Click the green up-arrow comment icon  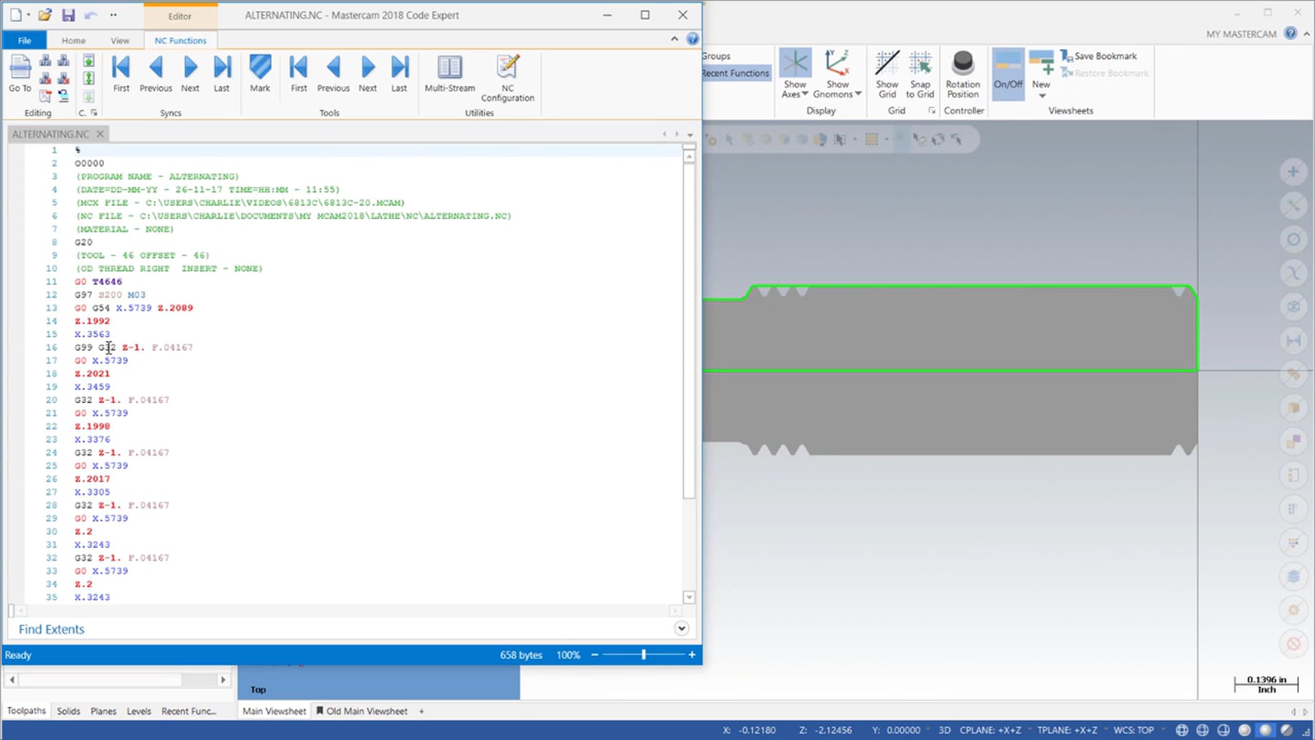[88, 61]
